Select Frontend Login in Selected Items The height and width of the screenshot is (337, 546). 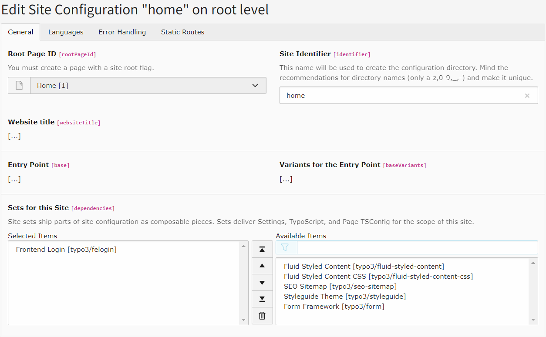[66, 250]
